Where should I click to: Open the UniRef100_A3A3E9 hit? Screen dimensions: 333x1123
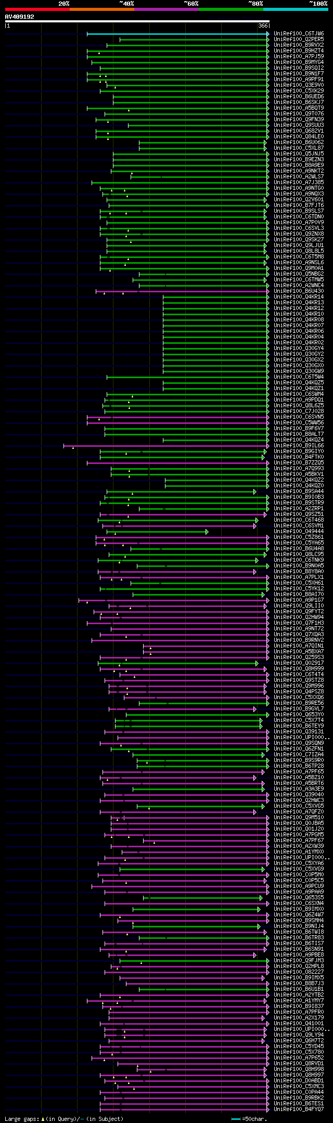[299, 789]
